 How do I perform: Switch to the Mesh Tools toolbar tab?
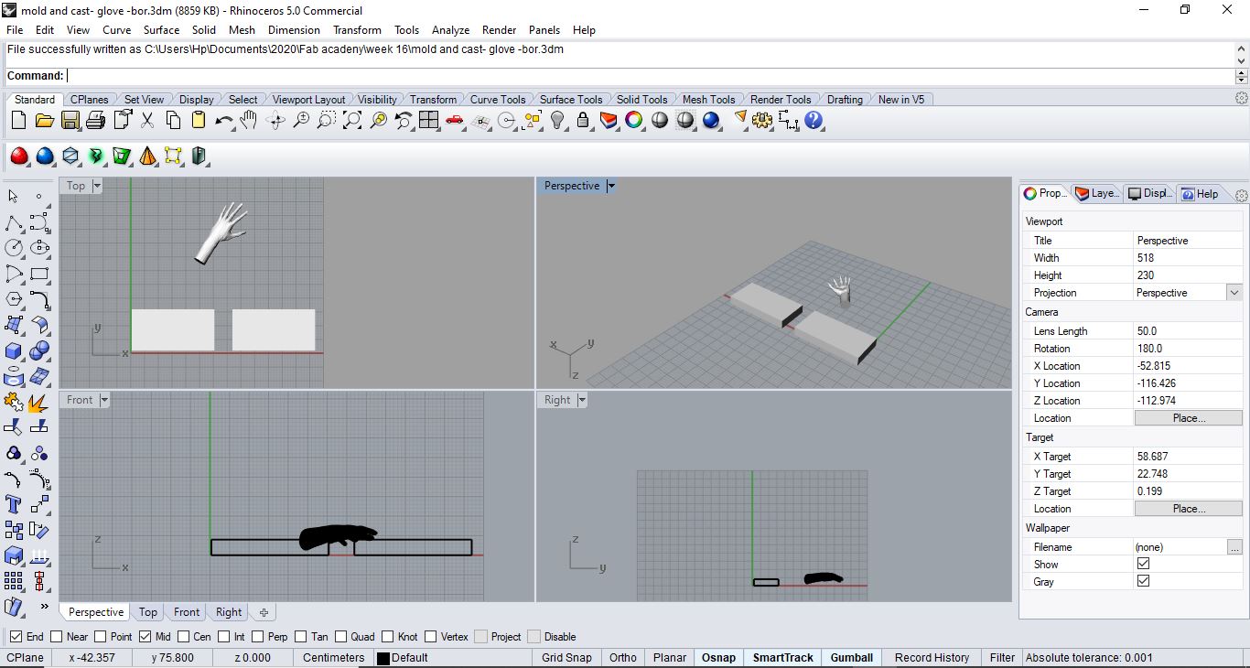[708, 99]
